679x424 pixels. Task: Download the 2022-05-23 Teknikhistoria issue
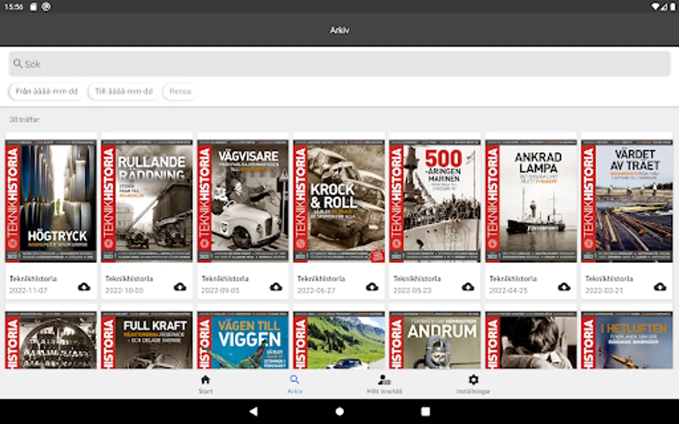468,286
